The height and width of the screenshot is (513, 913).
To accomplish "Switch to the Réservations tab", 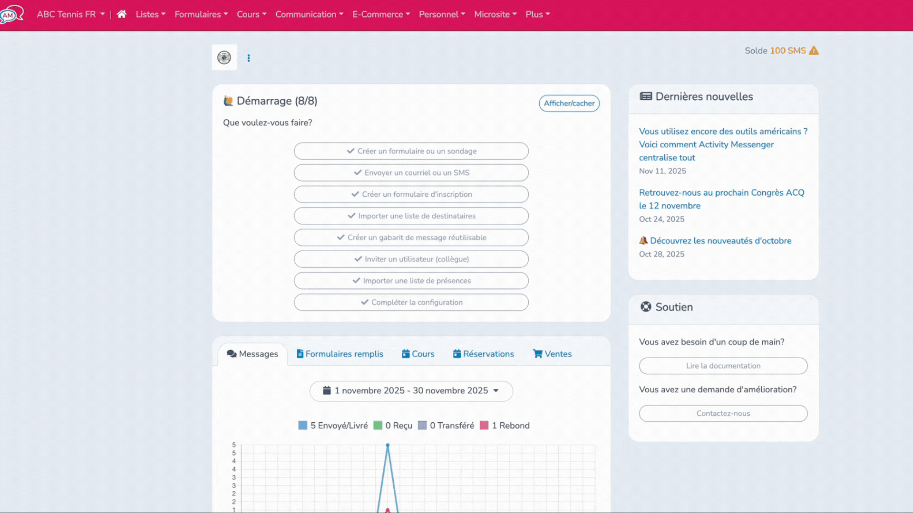I will [483, 354].
